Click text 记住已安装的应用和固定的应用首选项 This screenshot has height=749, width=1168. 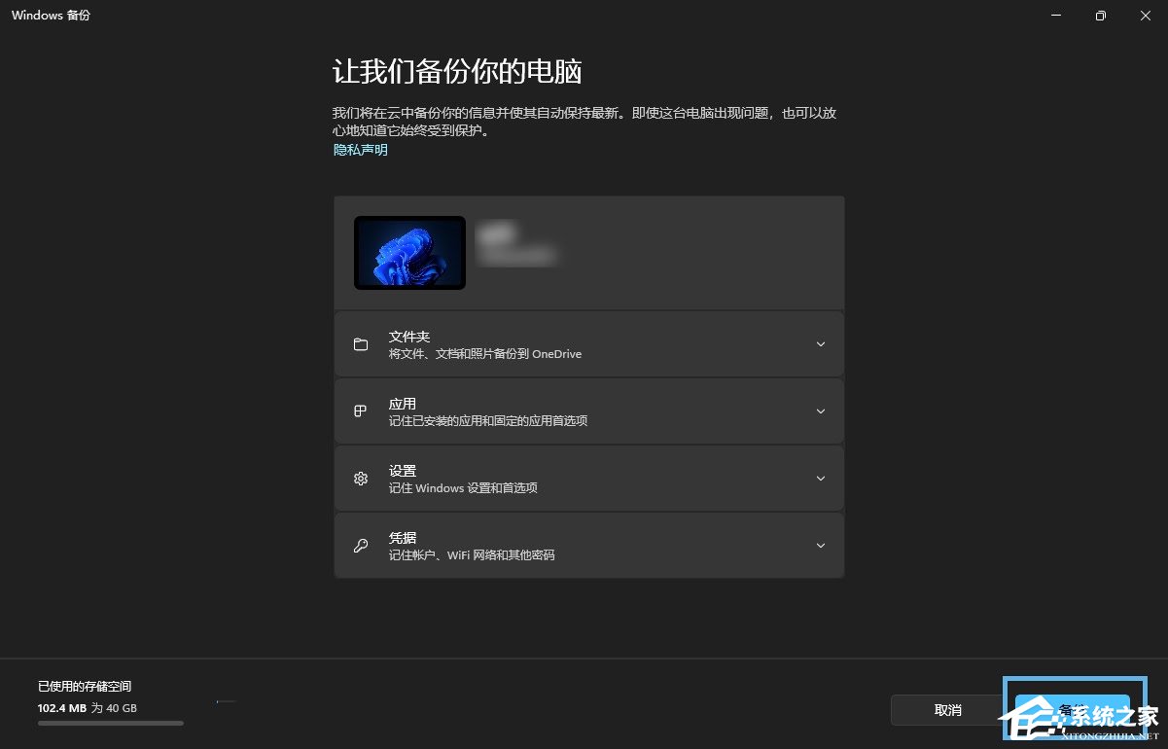tap(488, 421)
